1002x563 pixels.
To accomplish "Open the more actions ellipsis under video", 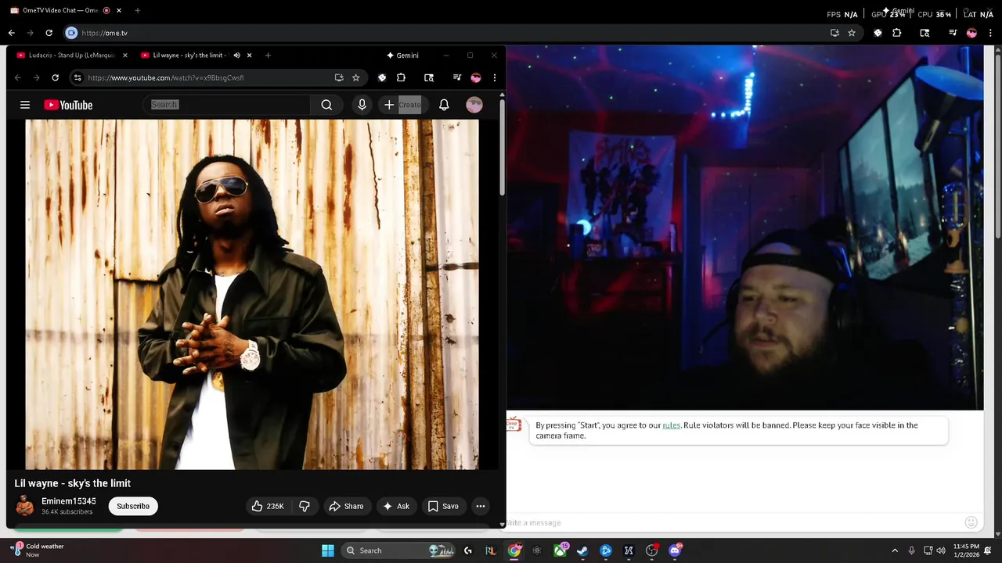I will 481,506.
